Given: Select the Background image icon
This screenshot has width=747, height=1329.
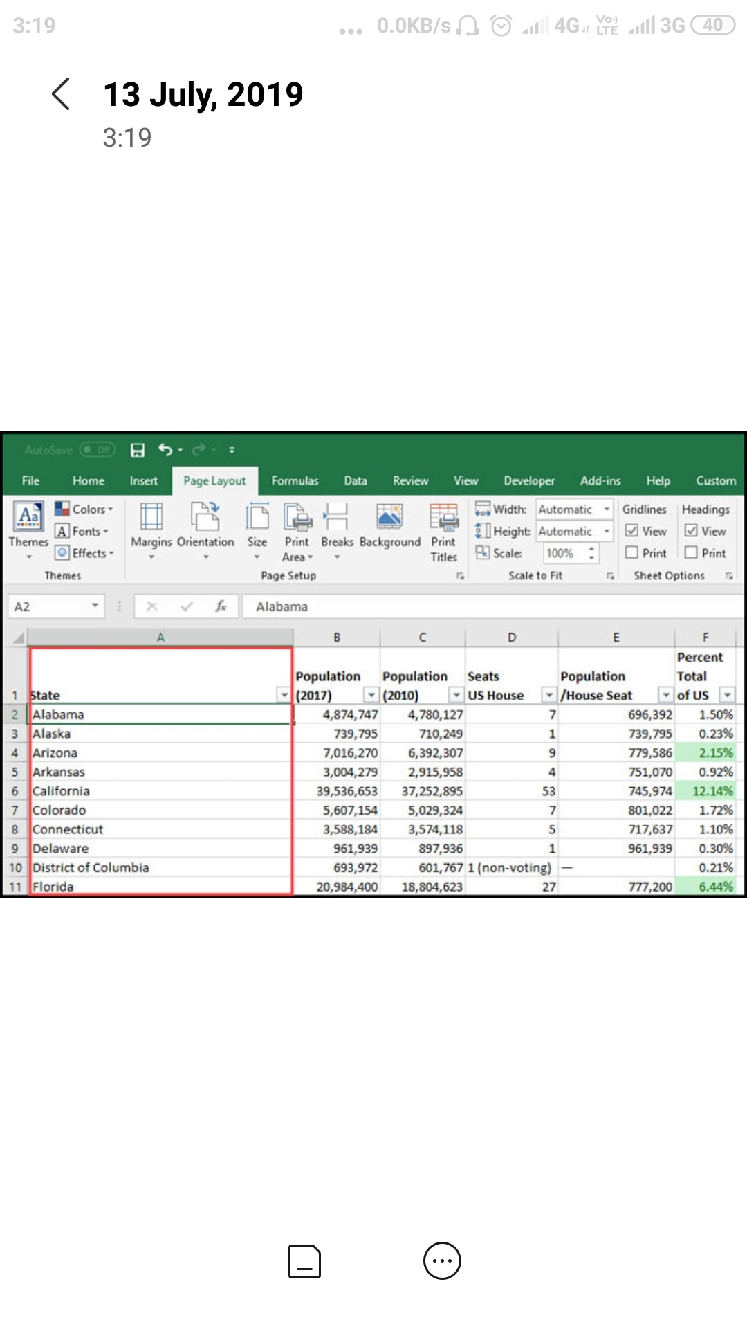Looking at the screenshot, I should coord(389,518).
